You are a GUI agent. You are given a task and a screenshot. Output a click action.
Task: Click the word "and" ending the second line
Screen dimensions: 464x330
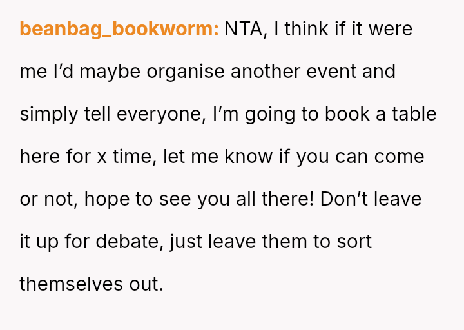pos(379,72)
